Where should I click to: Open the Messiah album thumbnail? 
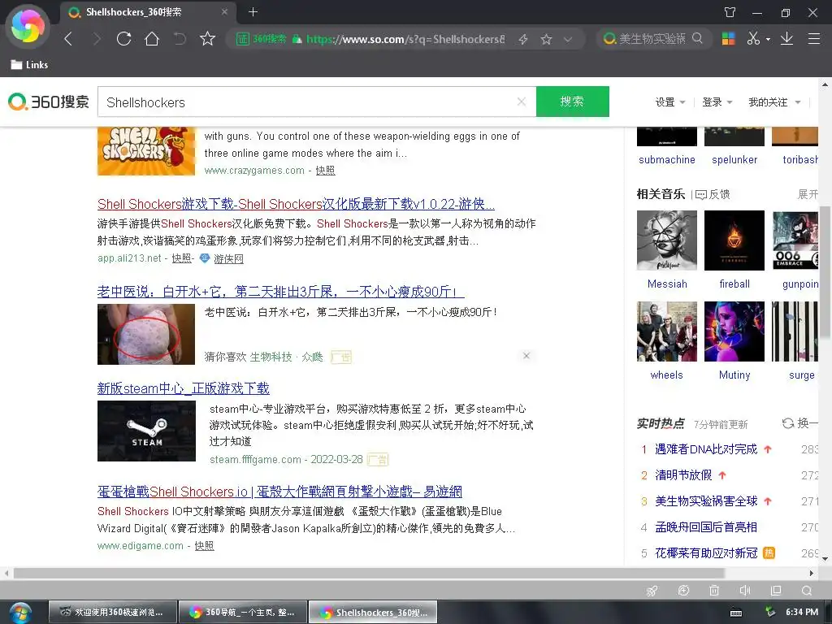667,240
